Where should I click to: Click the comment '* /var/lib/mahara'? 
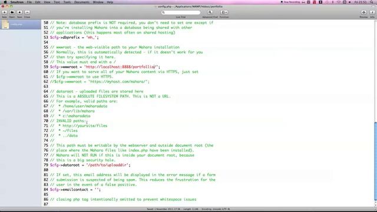[x=72, y=111]
